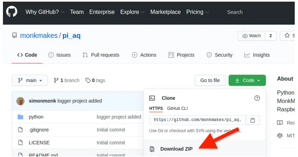Open the .gitignore row's Initial commit link
The height and width of the screenshot is (157, 298).
(x=111, y=130)
